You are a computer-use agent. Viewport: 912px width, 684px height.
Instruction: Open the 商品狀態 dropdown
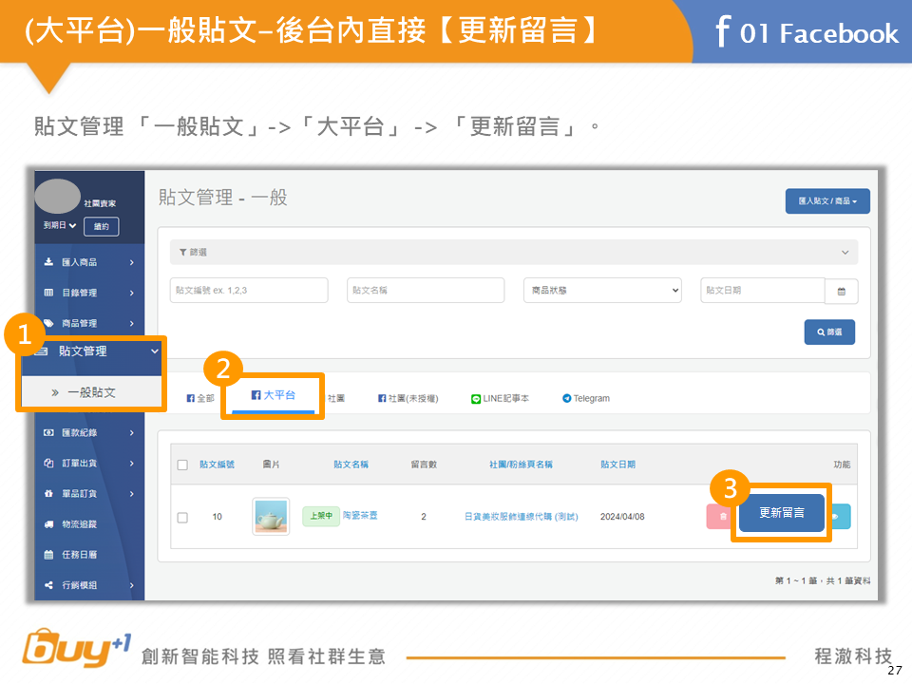[602, 291]
